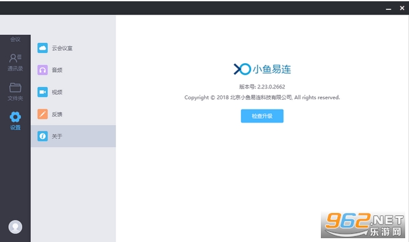Close the window
Screen dimensions: 409x242
[x=402, y=8]
